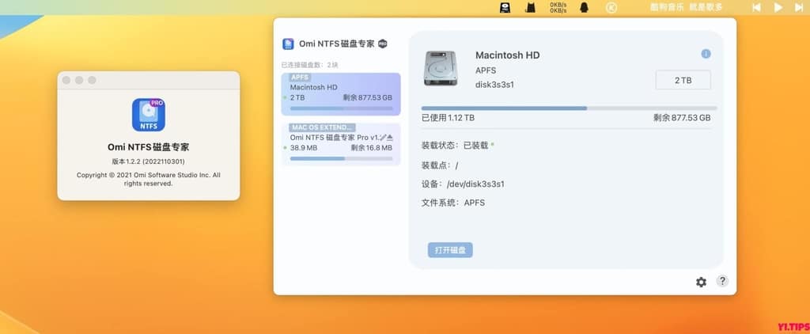Open the help question mark button
Screen dimensions: 810x334
pos(722,281)
